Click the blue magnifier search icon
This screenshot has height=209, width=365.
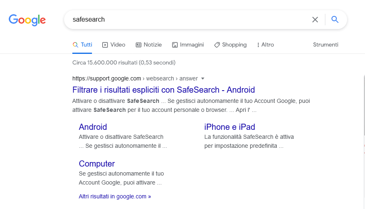[335, 19]
